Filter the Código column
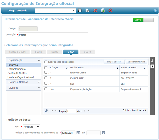Image resolution: width=159 pixels, height=140 pixels. click(x=66, y=68)
